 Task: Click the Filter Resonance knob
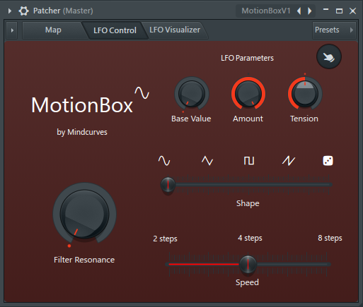point(84,214)
